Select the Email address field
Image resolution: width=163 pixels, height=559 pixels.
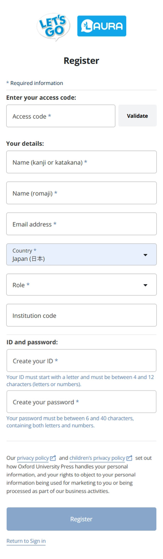point(81,224)
